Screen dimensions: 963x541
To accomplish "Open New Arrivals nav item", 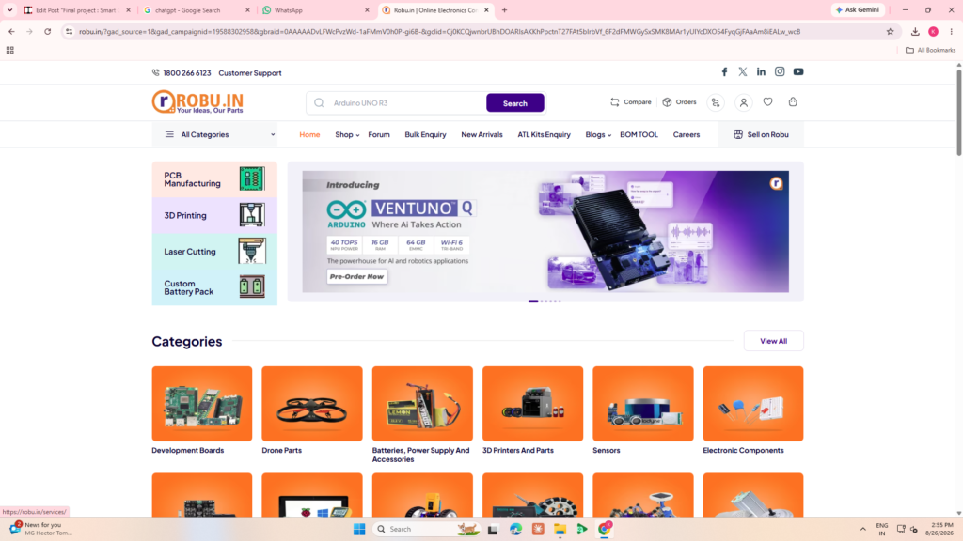I will [481, 135].
